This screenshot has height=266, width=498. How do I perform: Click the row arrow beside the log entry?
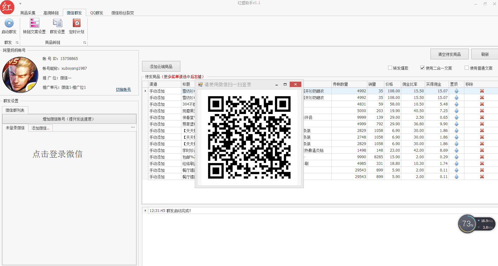145,211
